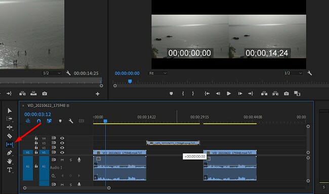Toggle lock on track V3
The height and width of the screenshot is (194, 329).
click(36, 143)
